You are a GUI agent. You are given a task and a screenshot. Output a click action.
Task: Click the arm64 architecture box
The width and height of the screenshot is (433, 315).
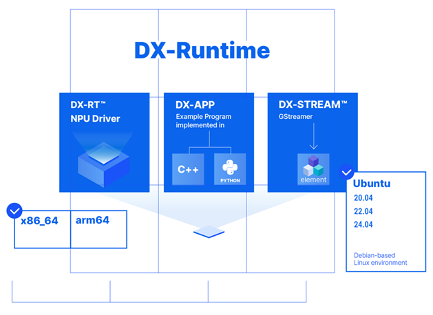click(99, 230)
